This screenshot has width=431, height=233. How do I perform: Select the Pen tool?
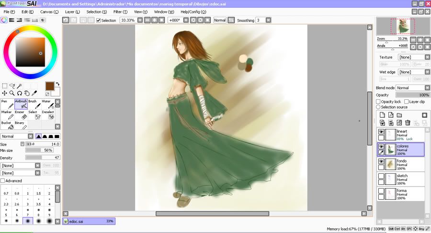point(7,104)
